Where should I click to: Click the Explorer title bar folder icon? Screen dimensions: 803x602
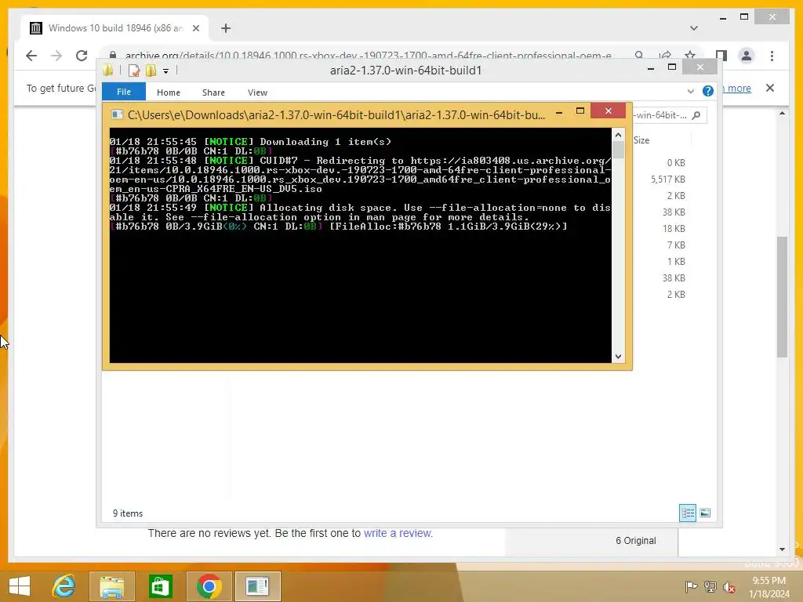108,70
